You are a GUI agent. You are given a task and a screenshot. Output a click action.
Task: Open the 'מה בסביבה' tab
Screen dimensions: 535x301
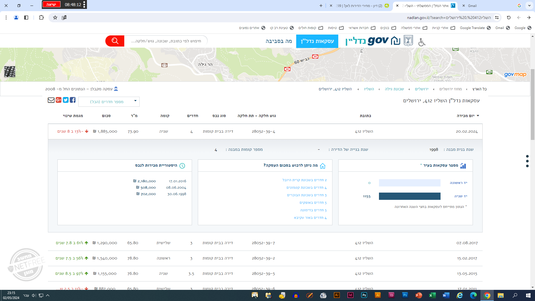(x=279, y=41)
